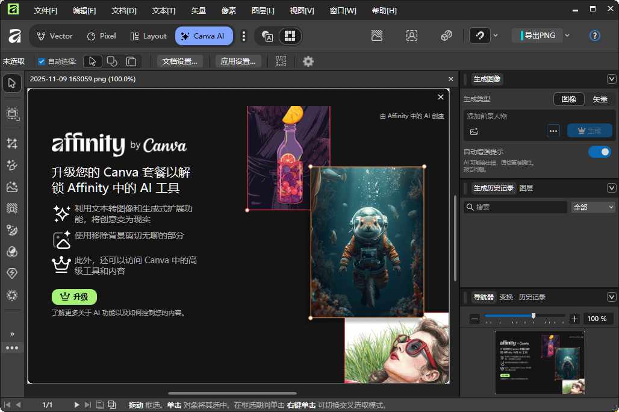Viewport: 619px width, 412px height.
Task: Open the 导出PNG dropdown arrow
Action: pos(567,36)
